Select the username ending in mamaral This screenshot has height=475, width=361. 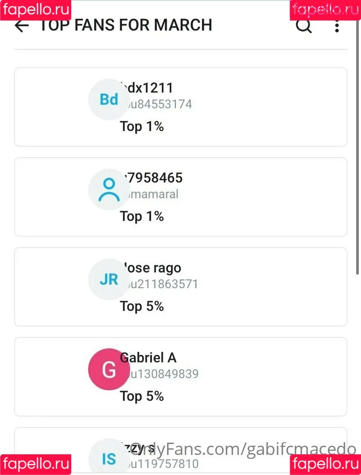tap(150, 194)
